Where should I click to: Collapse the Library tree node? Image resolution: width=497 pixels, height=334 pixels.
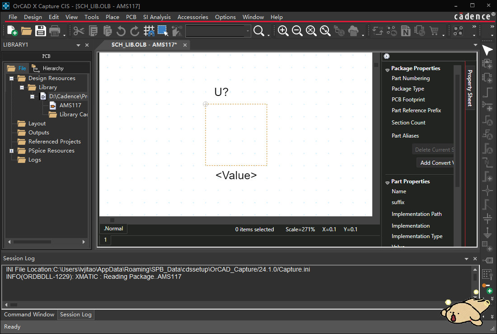pos(22,87)
